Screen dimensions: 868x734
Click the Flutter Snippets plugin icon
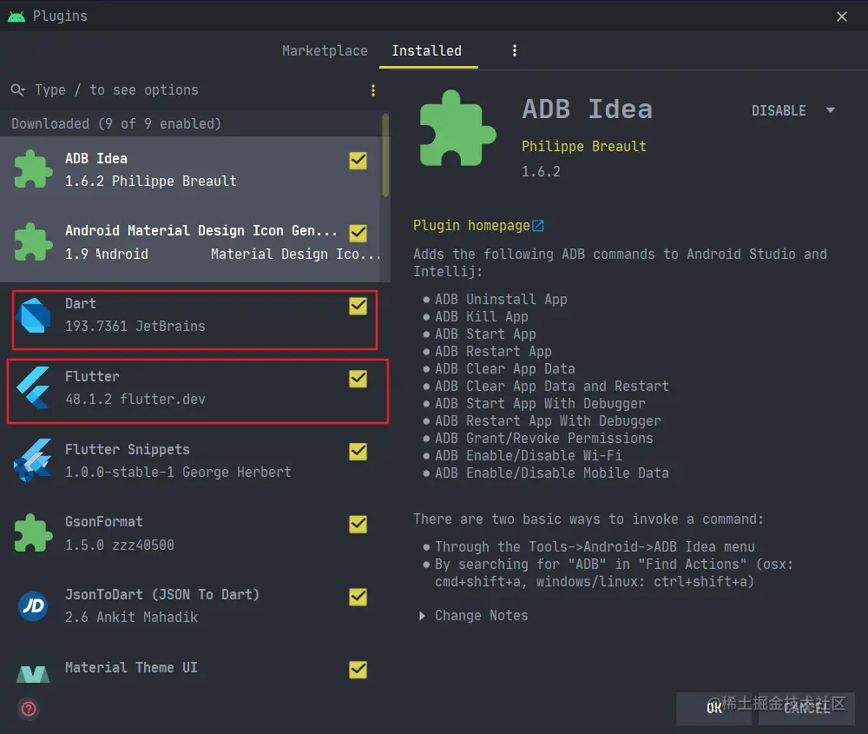coord(33,460)
